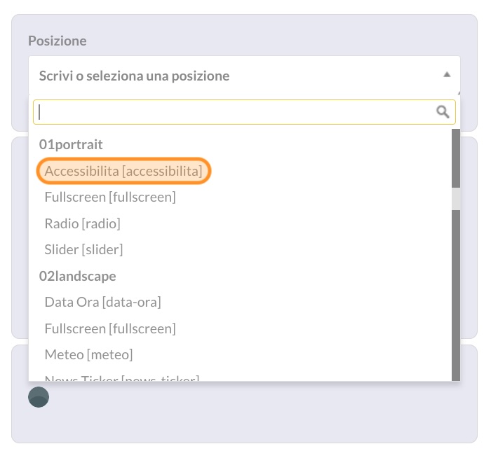Image resolution: width=491 pixels, height=451 pixels.
Task: Pick the Slider [slider] position
Action: pyautogui.click(x=83, y=250)
